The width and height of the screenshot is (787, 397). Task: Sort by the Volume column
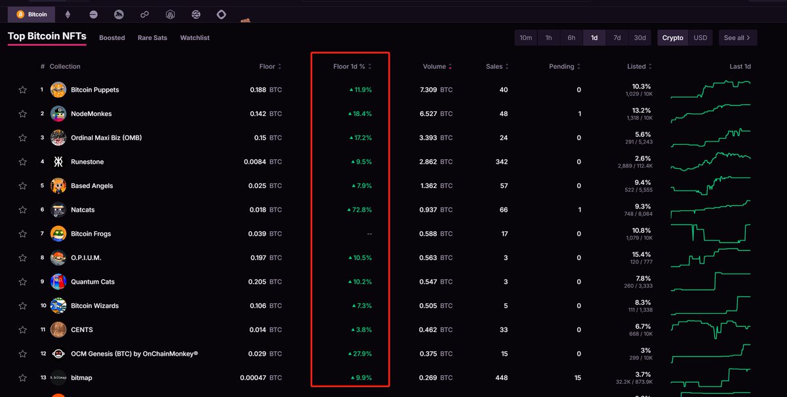click(437, 66)
